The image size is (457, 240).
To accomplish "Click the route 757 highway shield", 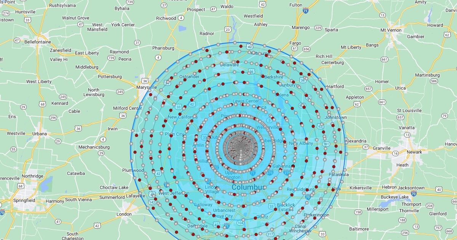I will 438,228.
